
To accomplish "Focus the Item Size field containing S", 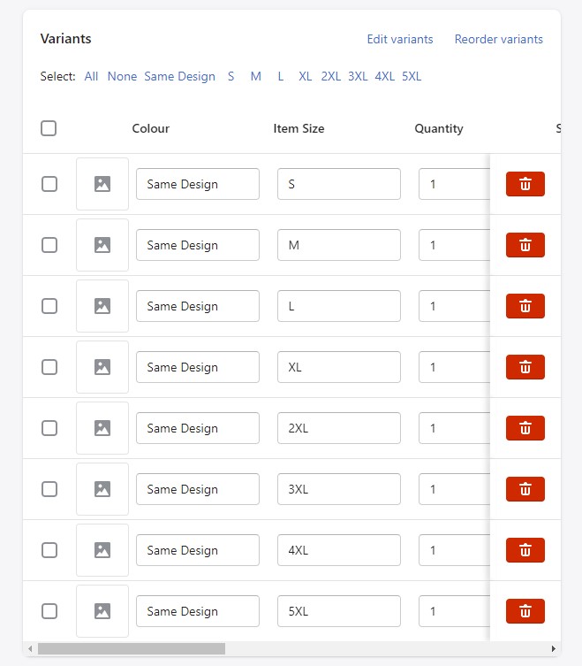I will (339, 184).
